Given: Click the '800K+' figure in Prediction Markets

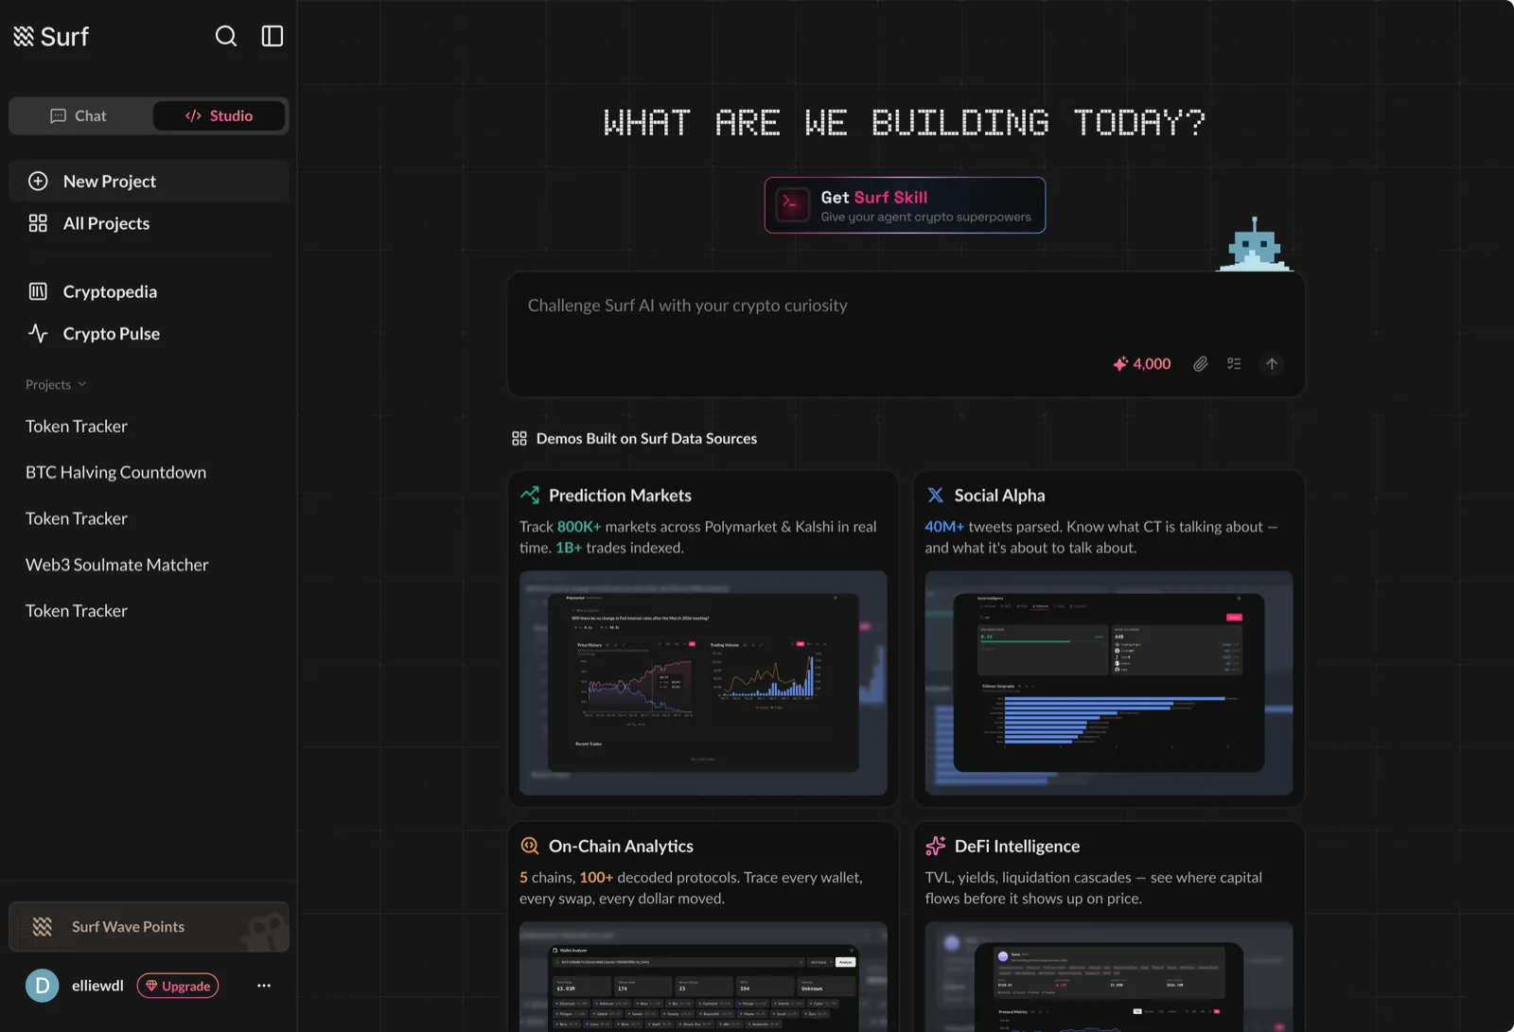Looking at the screenshot, I should click(x=579, y=527).
